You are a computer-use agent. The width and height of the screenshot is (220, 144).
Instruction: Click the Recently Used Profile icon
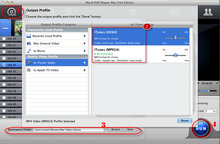[x=29, y=36]
